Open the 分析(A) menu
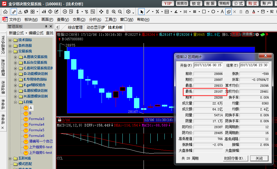 95,19
